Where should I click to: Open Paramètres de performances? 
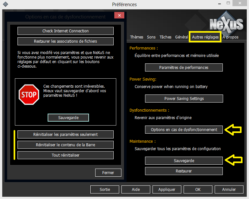click(184, 67)
